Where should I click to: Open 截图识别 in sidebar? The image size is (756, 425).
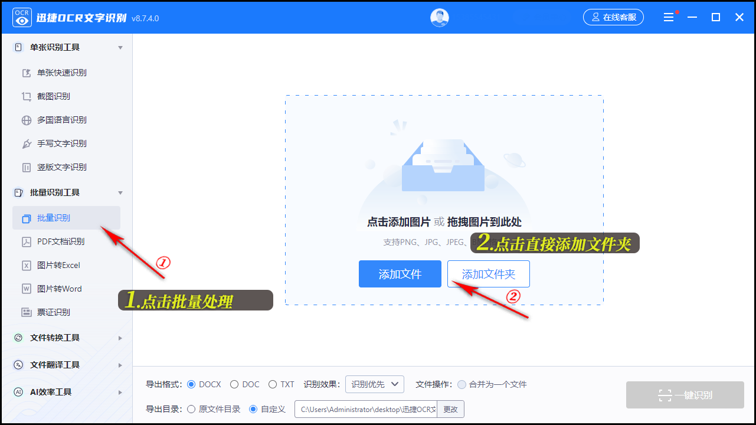coord(54,96)
